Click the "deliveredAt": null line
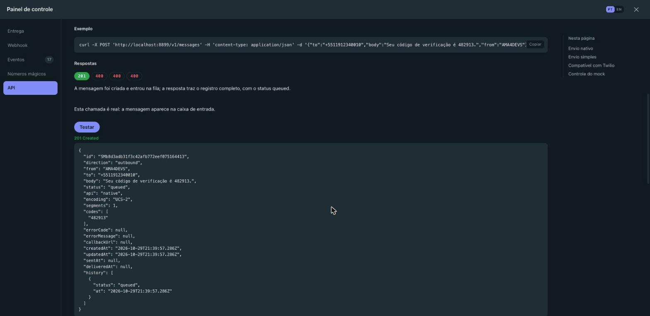The image size is (650, 316). [x=108, y=267]
